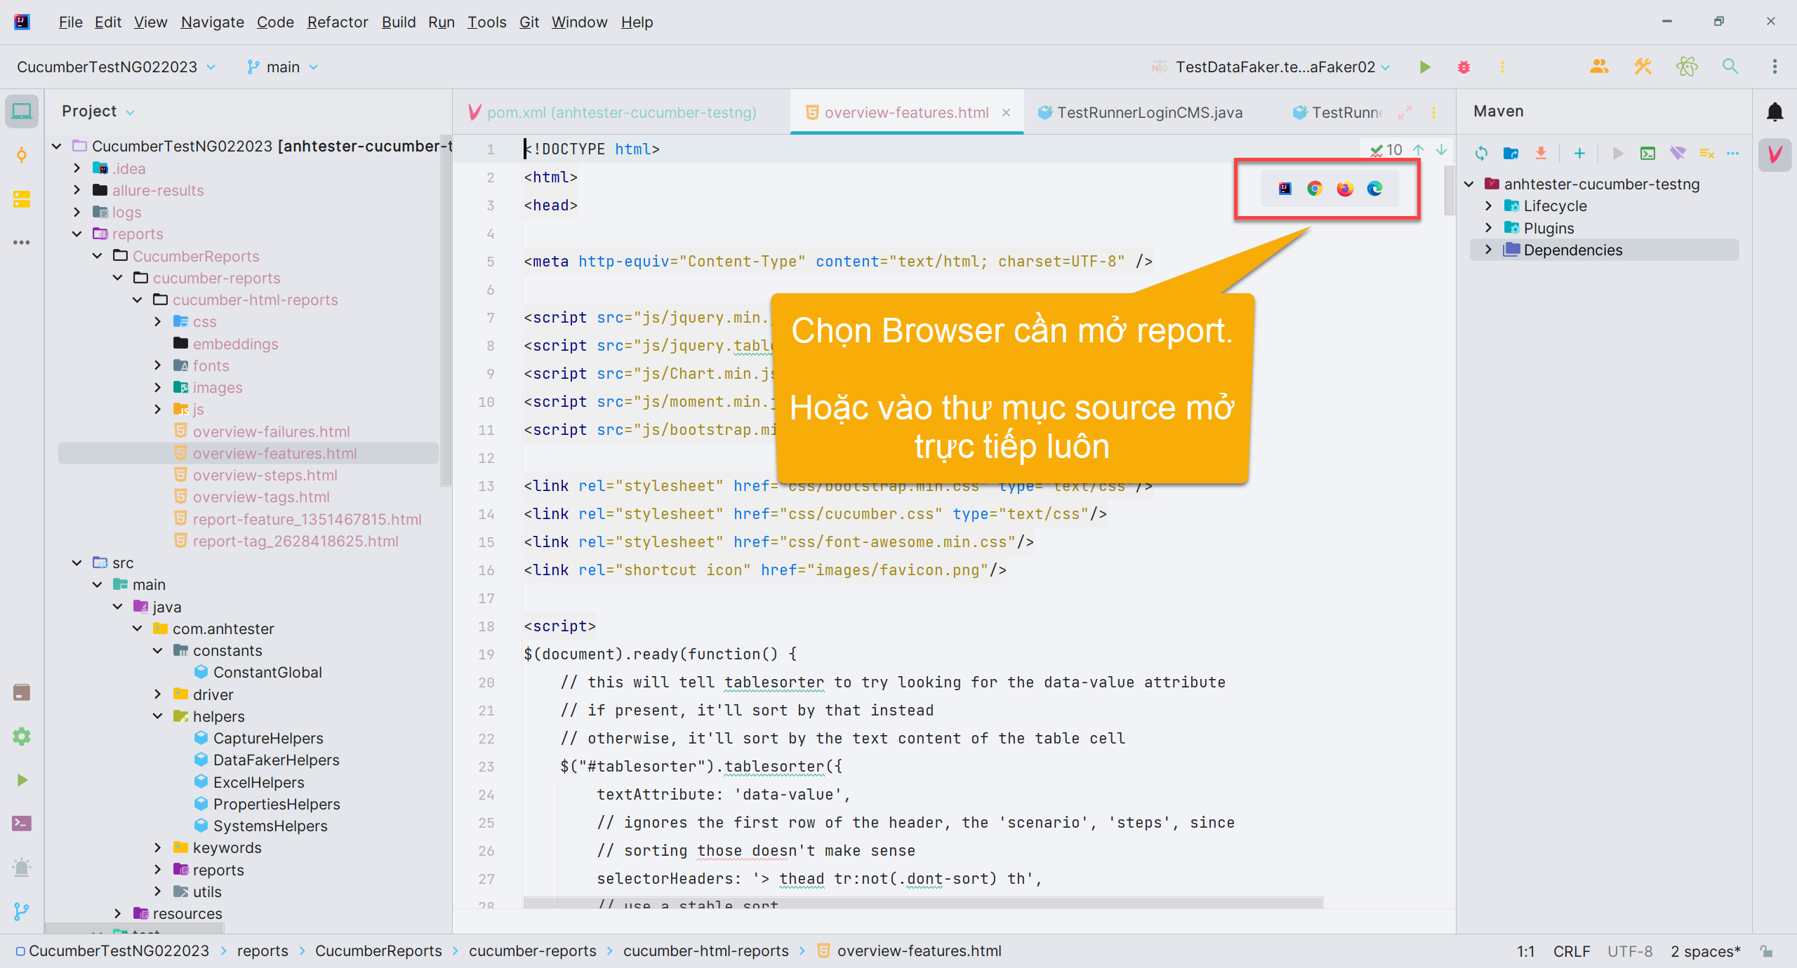This screenshot has width=1797, height=968.
Task: Expand Maven Lifecycle node
Action: (x=1488, y=206)
